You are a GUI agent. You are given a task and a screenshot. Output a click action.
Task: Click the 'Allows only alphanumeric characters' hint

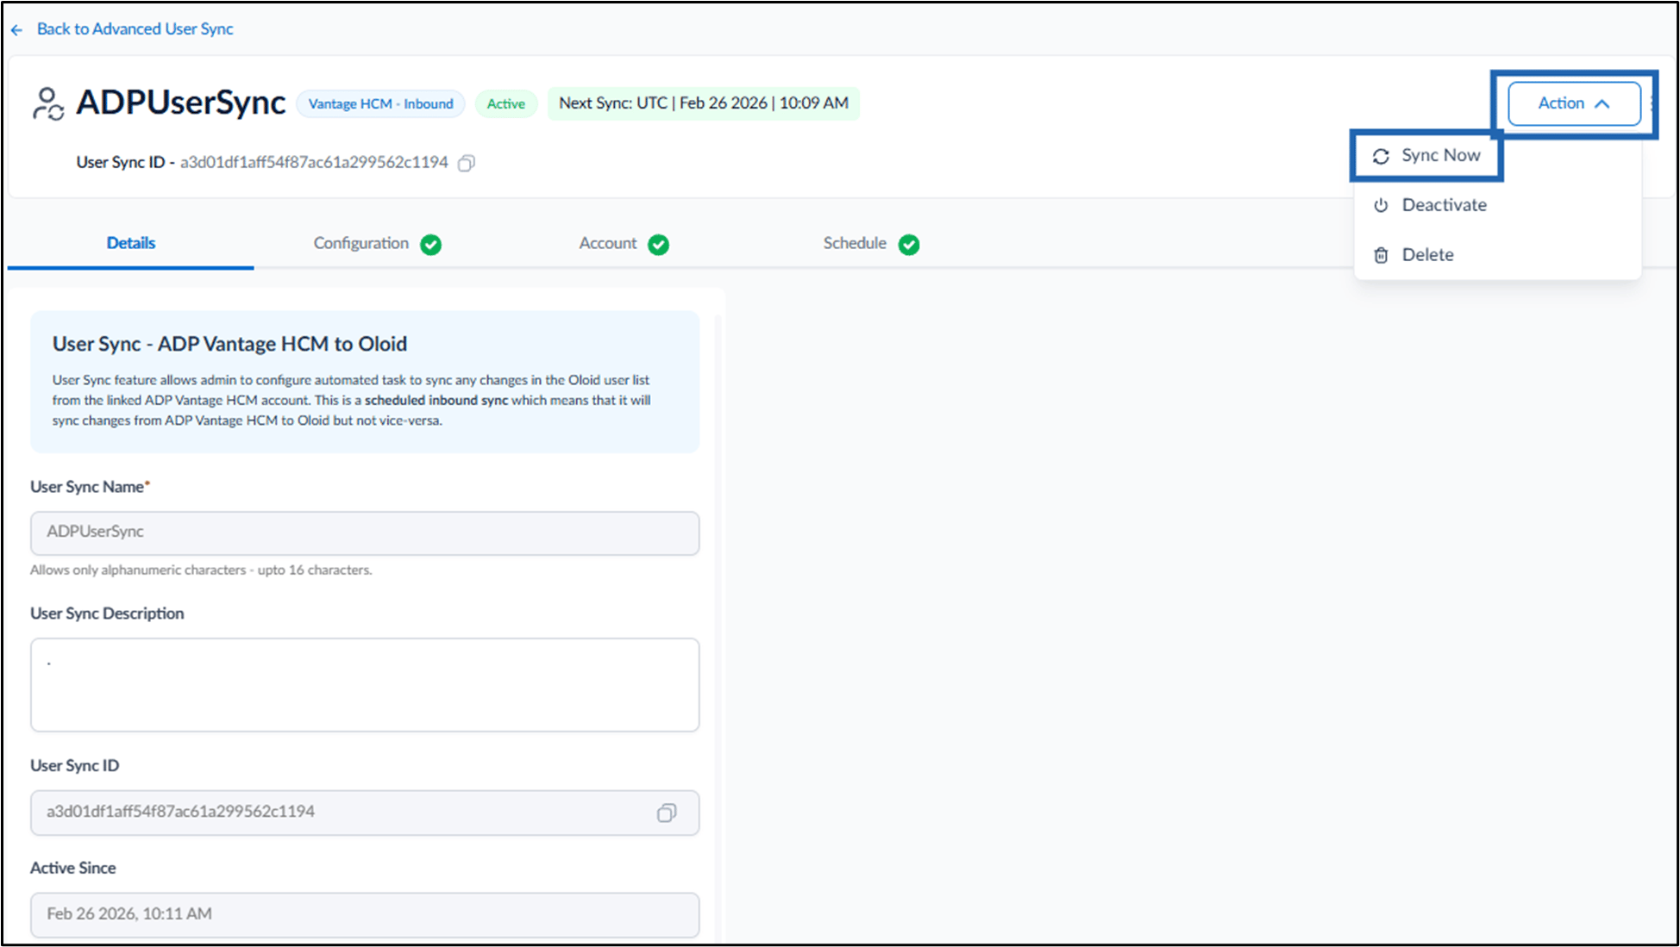(201, 570)
